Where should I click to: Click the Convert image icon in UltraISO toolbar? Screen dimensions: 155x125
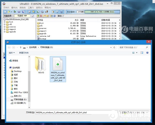pos(34,12)
